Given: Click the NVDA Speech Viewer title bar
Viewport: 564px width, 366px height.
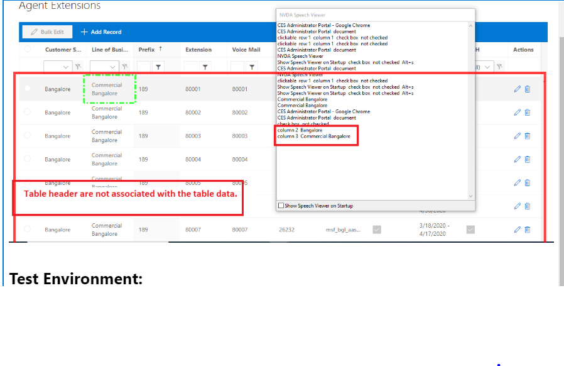Looking at the screenshot, I should pyautogui.click(x=376, y=14).
